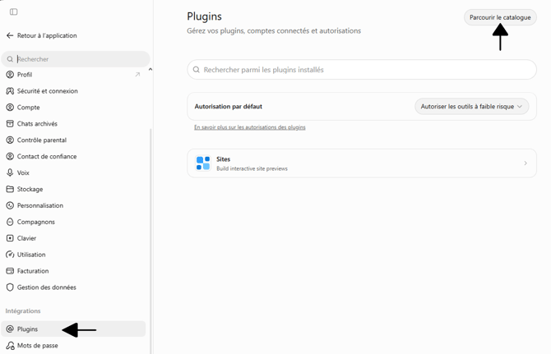
Task: Click the Autorisation par défaut label
Action: [x=229, y=106]
